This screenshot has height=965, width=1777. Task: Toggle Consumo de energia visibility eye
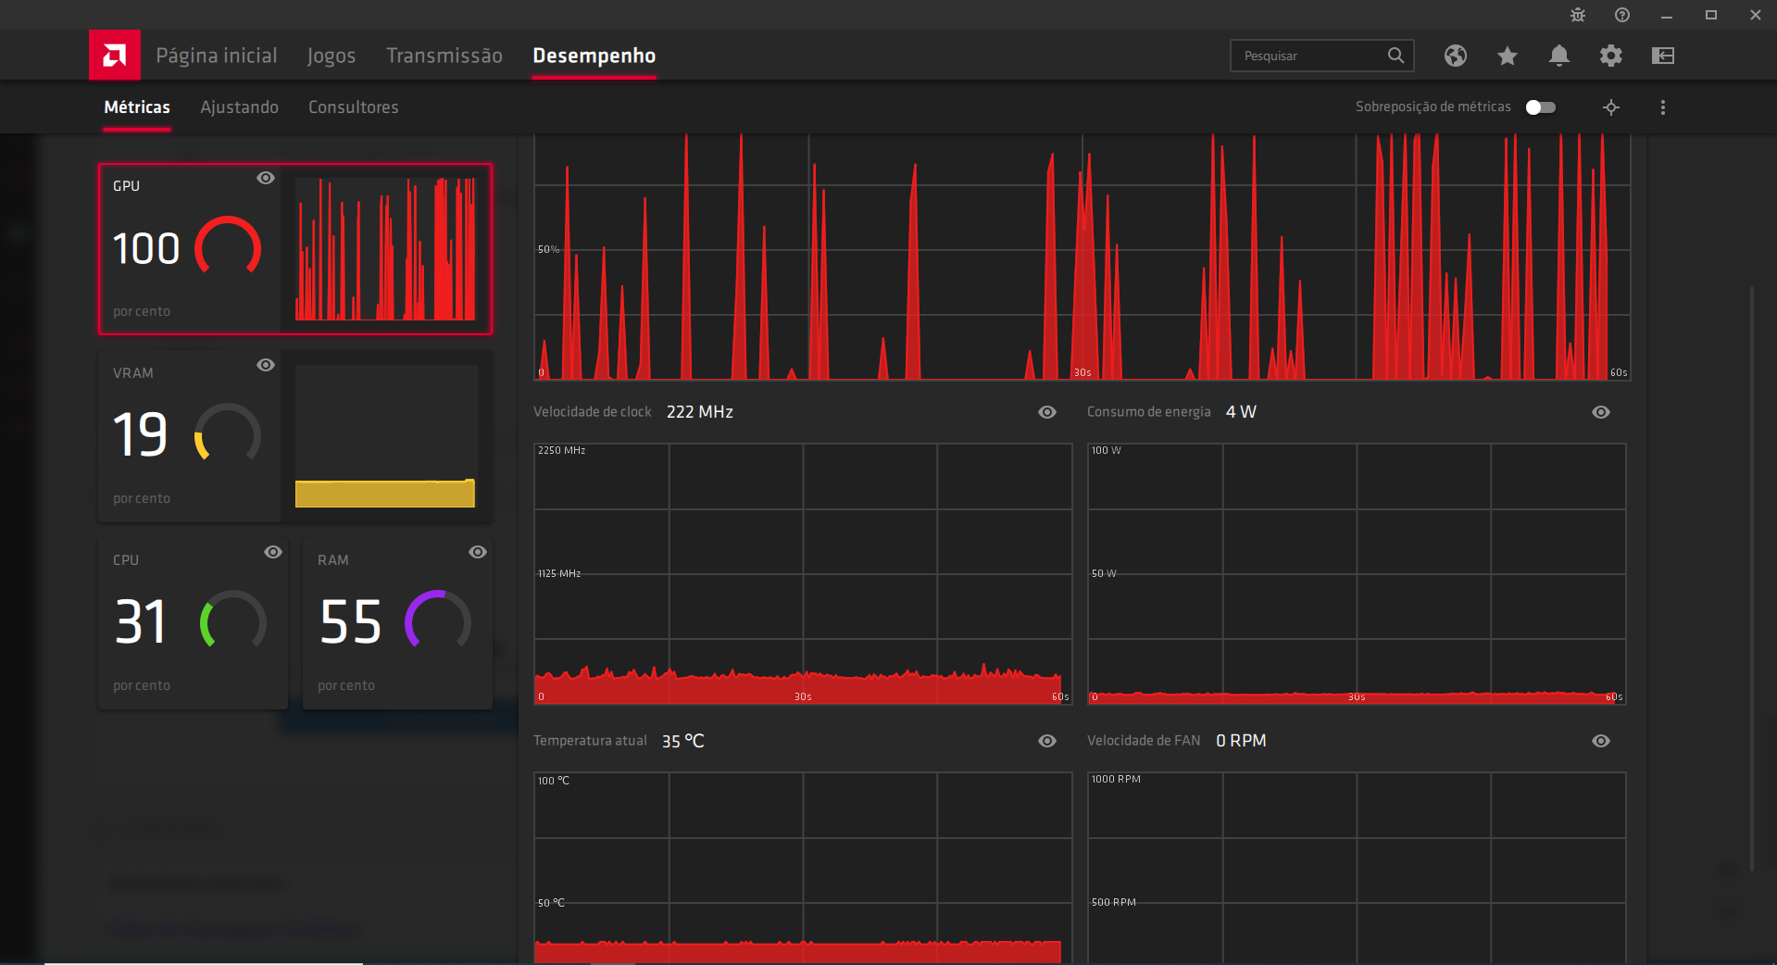click(x=1601, y=412)
